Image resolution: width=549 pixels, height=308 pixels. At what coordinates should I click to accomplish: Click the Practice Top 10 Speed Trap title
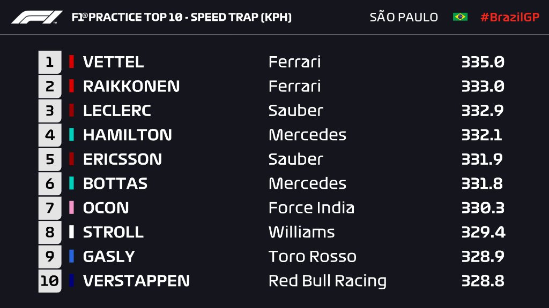coord(181,17)
